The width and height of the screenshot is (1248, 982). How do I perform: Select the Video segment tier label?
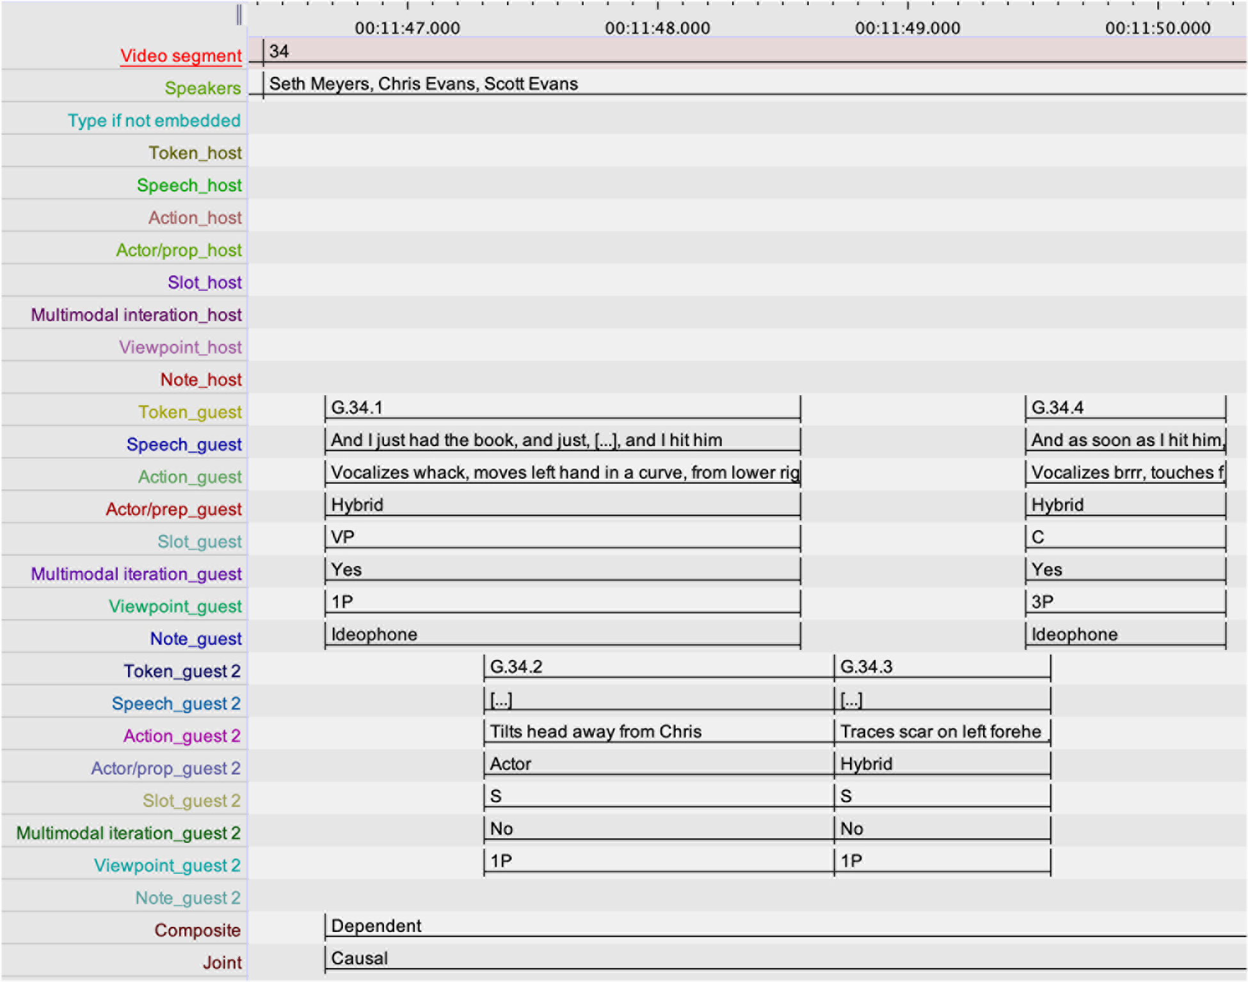tap(180, 56)
